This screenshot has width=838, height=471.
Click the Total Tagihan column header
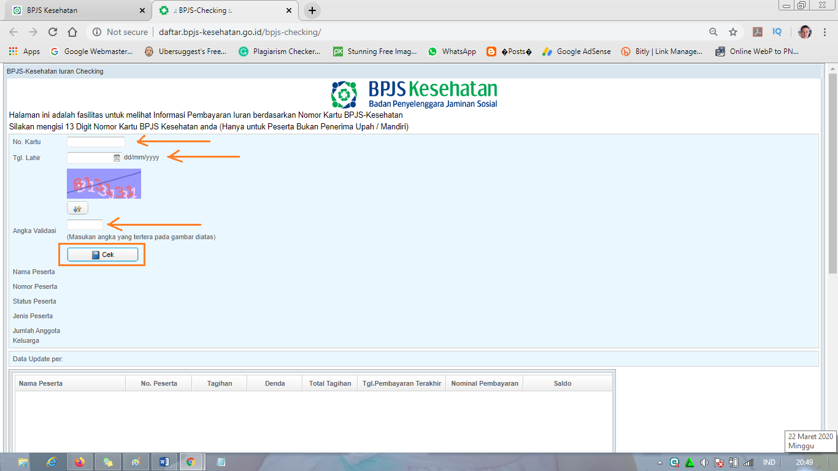point(330,383)
